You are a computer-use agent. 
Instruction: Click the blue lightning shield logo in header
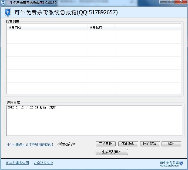tap(8, 12)
